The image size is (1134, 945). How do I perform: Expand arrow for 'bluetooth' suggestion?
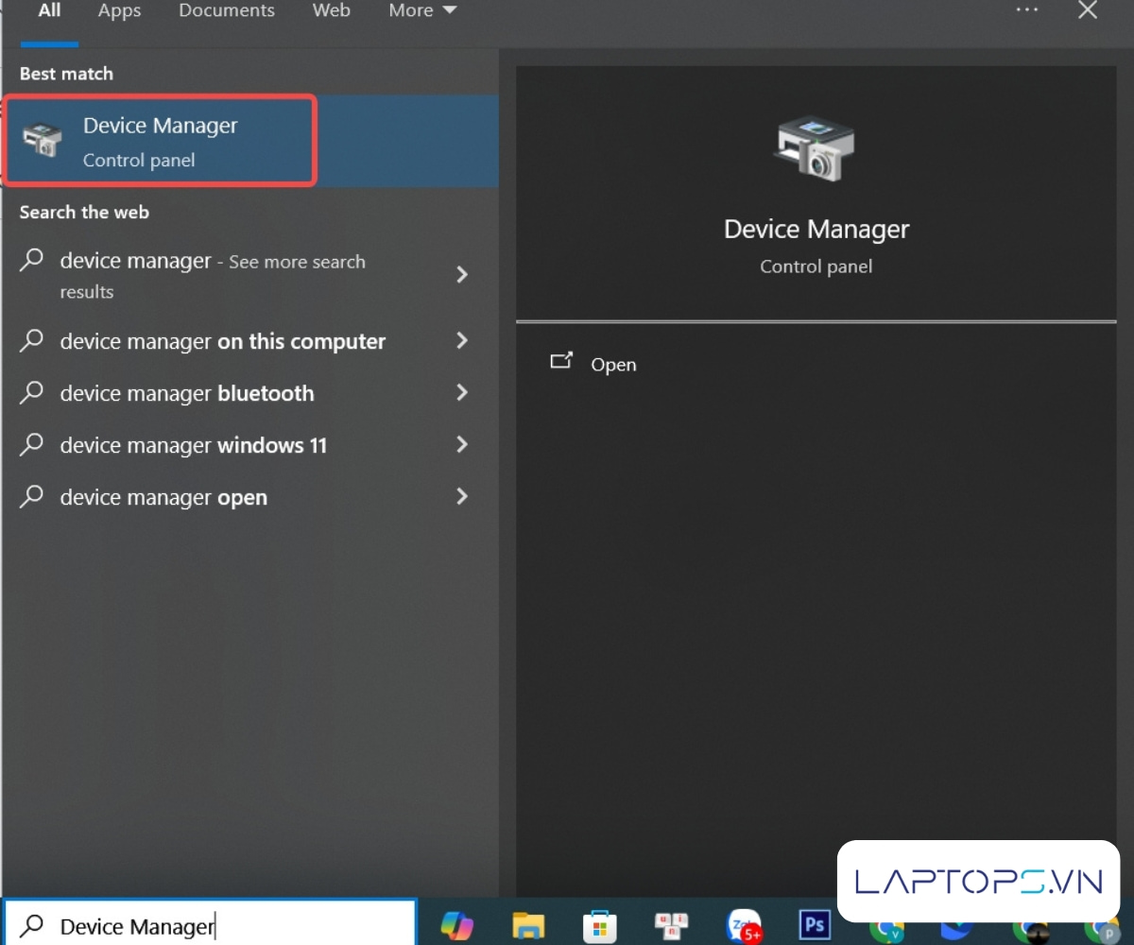[x=462, y=392]
